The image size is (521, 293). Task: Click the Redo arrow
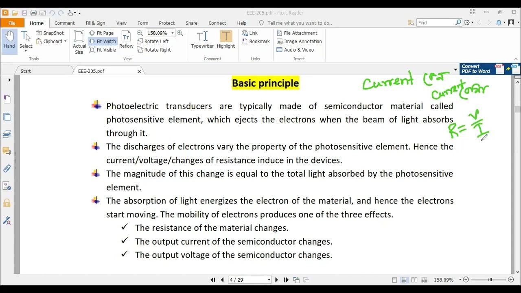(61, 13)
